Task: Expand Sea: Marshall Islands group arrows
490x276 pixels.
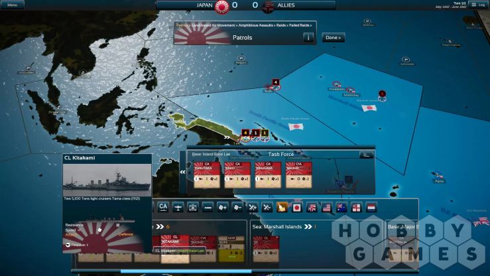Action: click(x=308, y=227)
